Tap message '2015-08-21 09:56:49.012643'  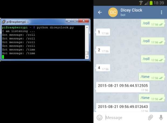(123, 108)
